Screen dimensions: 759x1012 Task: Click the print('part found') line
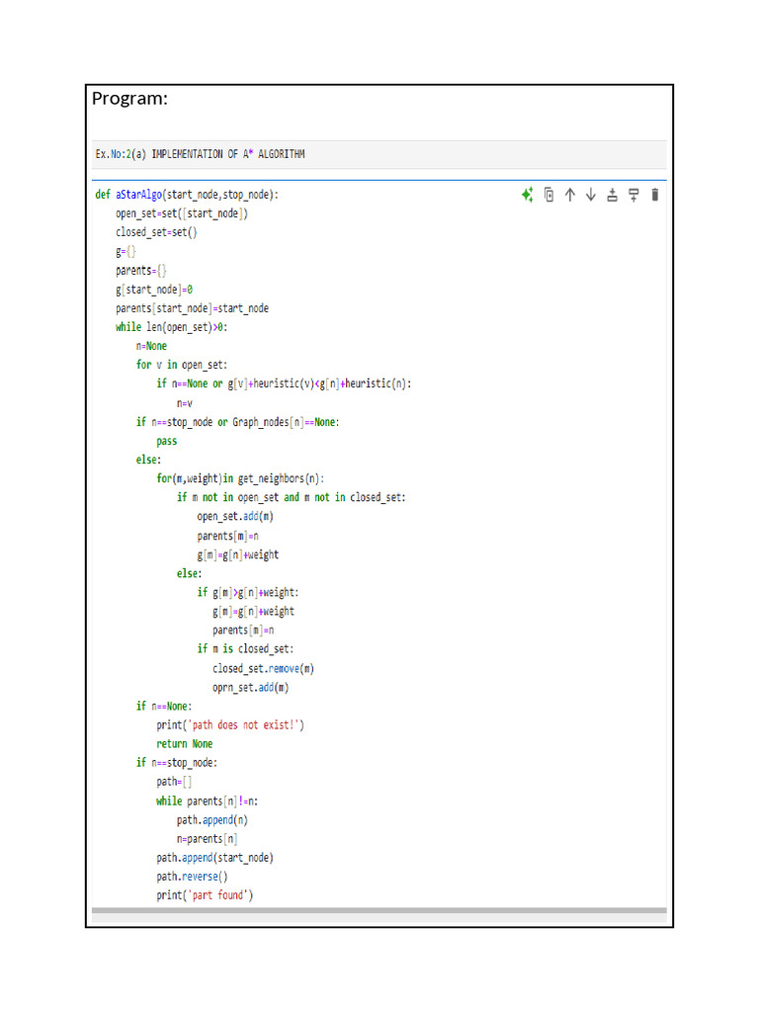pyautogui.click(x=205, y=895)
